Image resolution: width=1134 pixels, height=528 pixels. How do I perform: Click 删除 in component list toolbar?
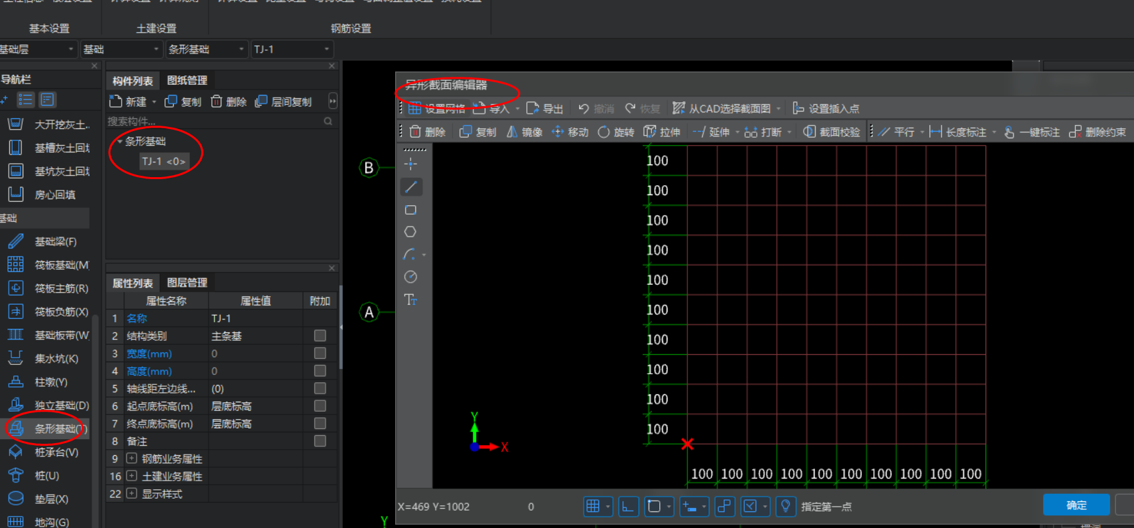tap(229, 102)
